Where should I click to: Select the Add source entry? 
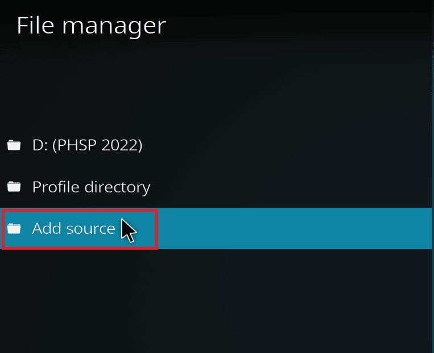coord(73,228)
